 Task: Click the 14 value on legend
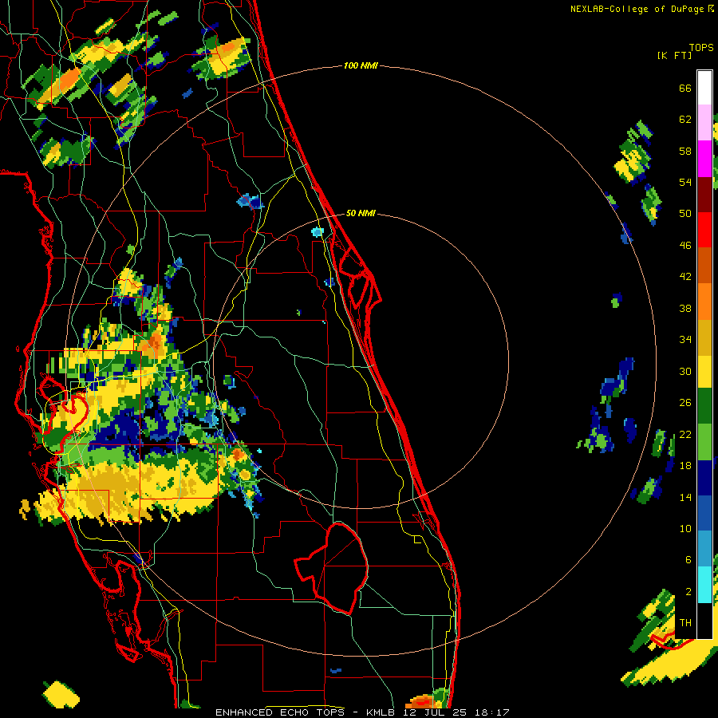(x=685, y=497)
